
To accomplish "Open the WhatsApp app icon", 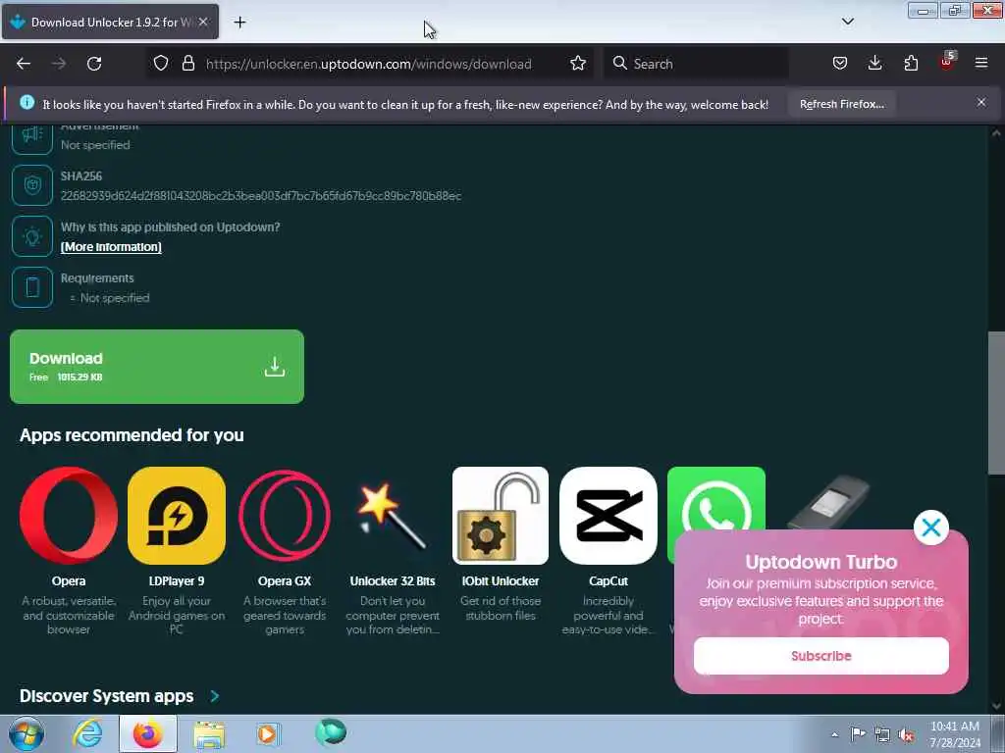I will click(715, 498).
